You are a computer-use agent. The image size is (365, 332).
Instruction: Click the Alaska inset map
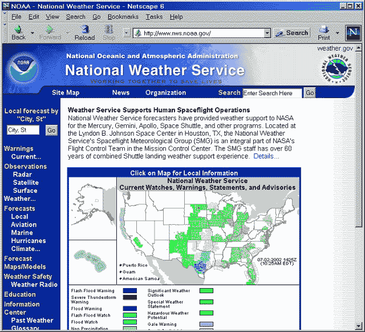[92, 209]
